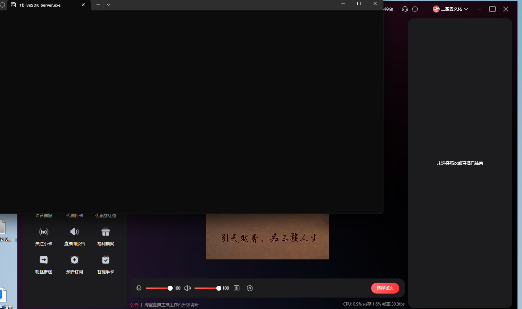This screenshot has width=522, height=309.
Task: Open the terminal tab dropdown chevron
Action: pyautogui.click(x=108, y=5)
